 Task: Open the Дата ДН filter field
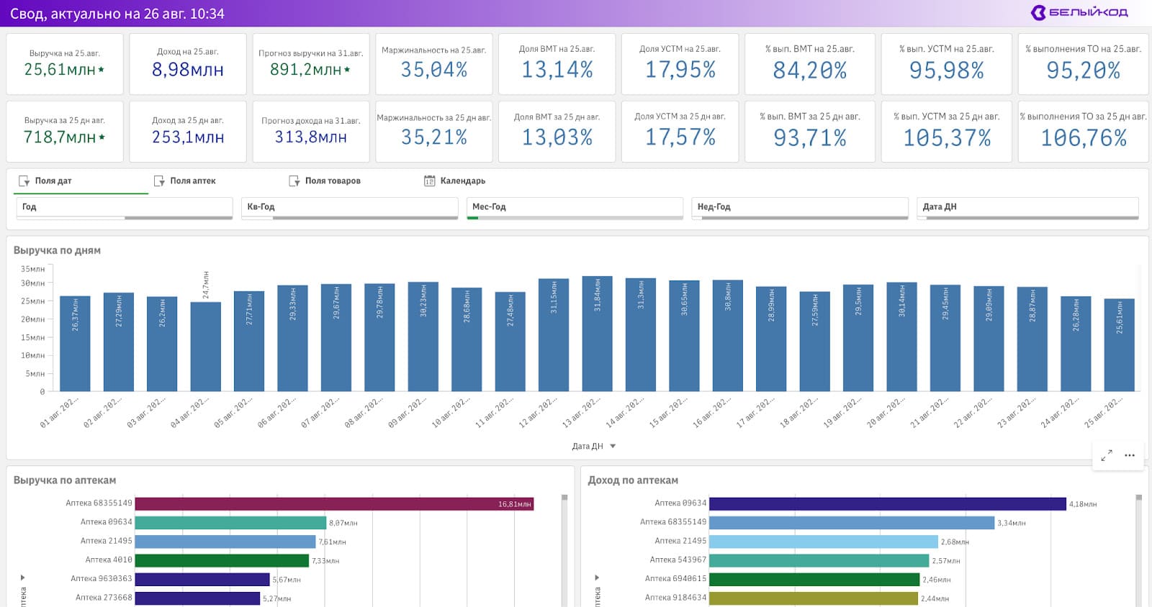click(x=1027, y=208)
